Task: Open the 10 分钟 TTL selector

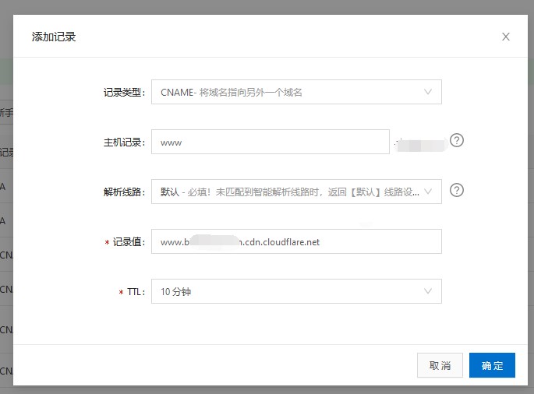Action: pos(288,291)
